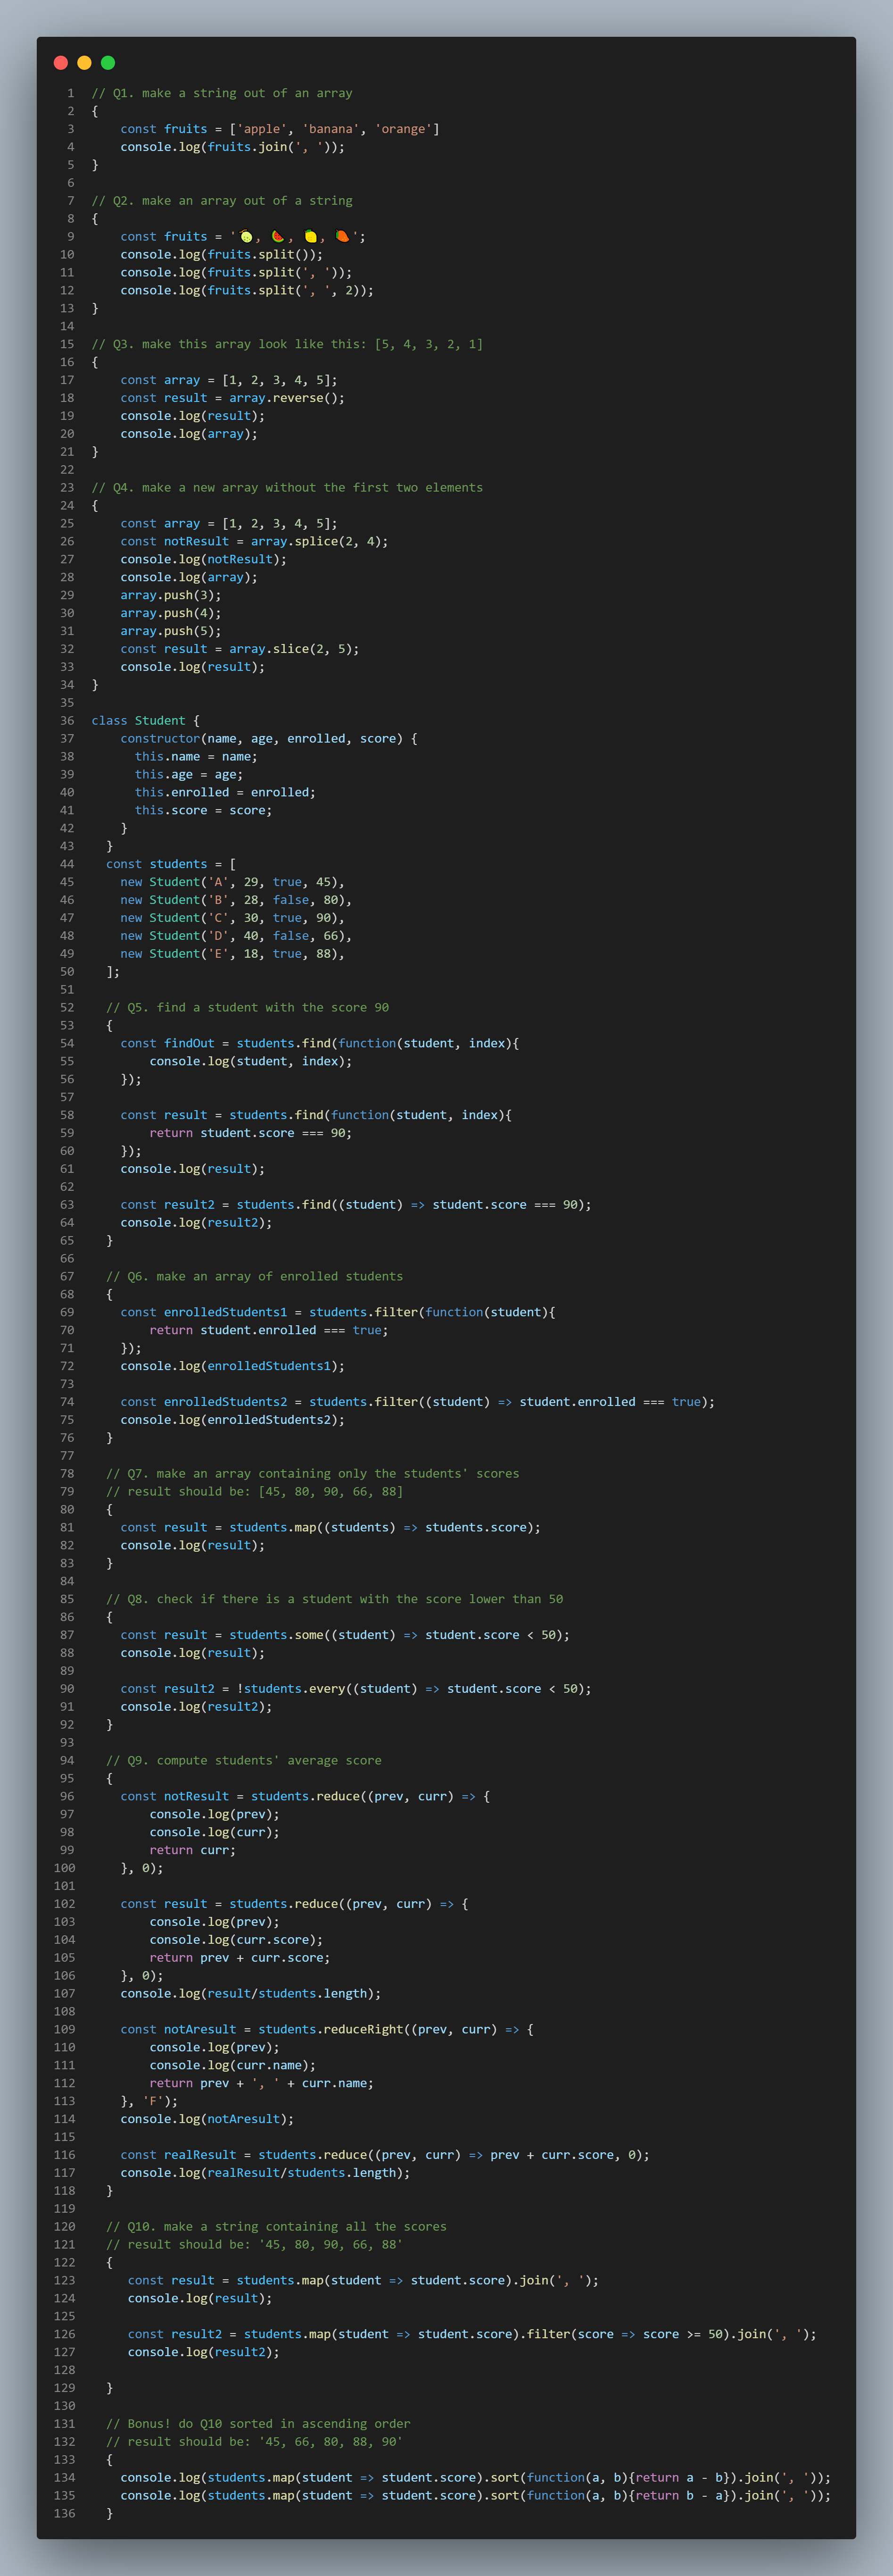
Task: Click the comment '// Q10. make a string containing all the scores'
Action: 277,2228
